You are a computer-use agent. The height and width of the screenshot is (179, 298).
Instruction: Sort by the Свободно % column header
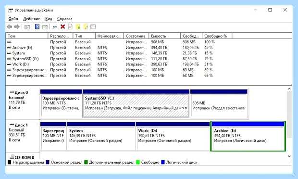[217, 36]
